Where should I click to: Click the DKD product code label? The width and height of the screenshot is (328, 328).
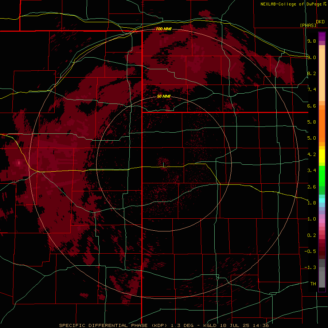click(320, 22)
